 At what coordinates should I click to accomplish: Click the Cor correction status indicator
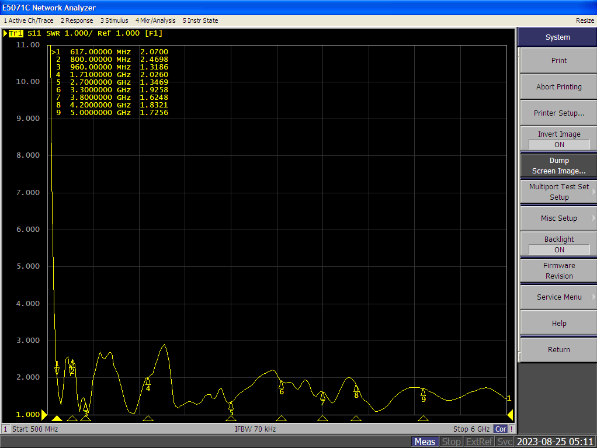(x=501, y=429)
